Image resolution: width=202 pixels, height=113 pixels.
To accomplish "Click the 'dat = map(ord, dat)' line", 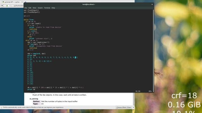I will pyautogui.click(x=37, y=54).
